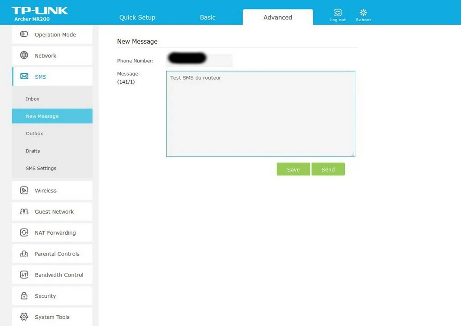This screenshot has width=461, height=326.
Task: Click the NAT Forwarding arrows icon
Action: click(24, 232)
